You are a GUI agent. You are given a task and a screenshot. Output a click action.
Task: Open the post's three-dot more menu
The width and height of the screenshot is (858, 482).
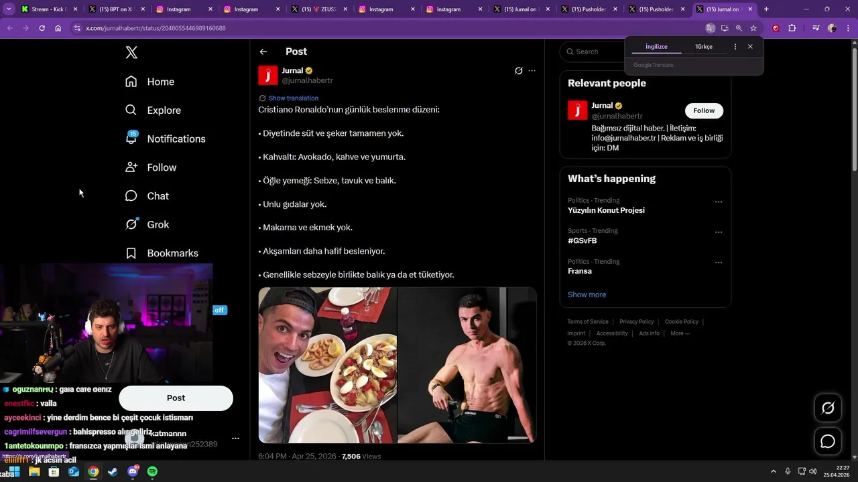[532, 70]
